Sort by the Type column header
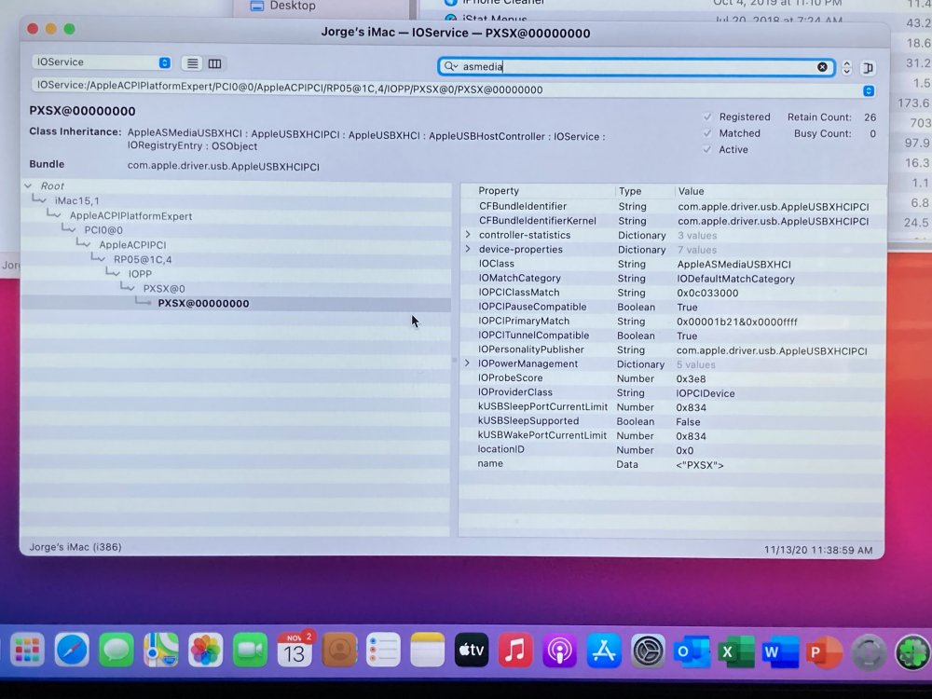Image resolution: width=932 pixels, height=699 pixels. tap(630, 191)
